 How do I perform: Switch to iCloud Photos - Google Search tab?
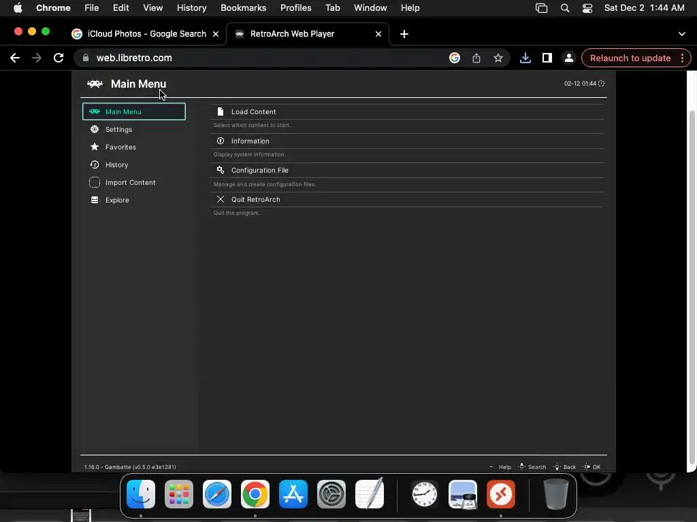[147, 34]
